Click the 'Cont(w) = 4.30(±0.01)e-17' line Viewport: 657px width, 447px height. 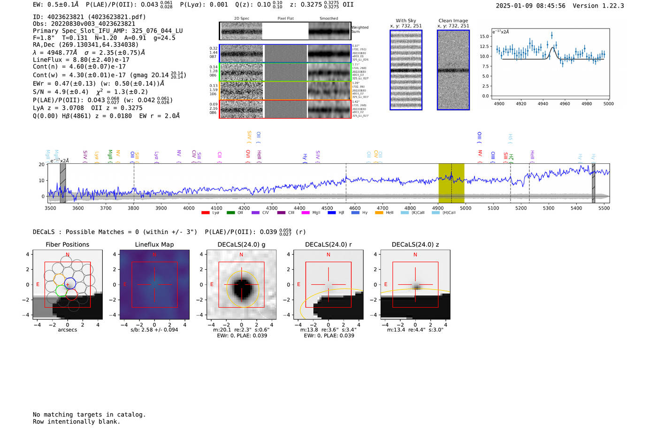pos(109,75)
